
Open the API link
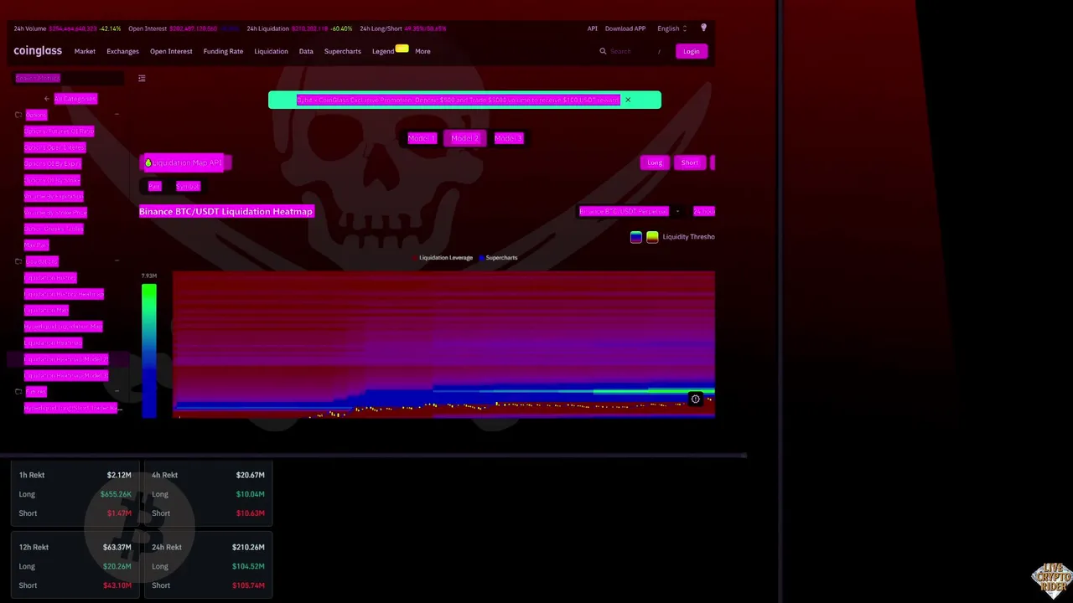(x=592, y=28)
